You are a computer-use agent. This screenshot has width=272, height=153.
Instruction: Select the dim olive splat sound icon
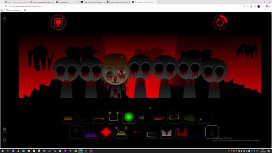76,132
